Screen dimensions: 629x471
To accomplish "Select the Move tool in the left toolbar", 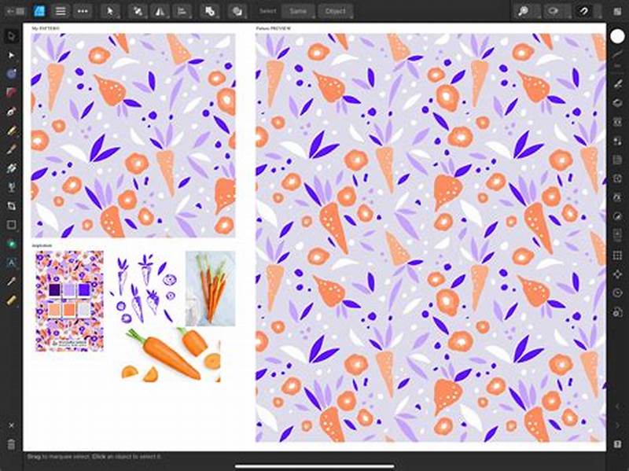I will point(10,35).
